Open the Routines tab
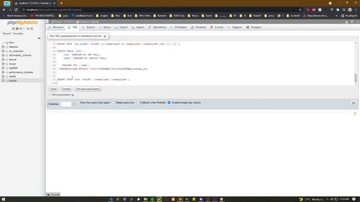The height and width of the screenshot is (202, 360). [199, 27]
